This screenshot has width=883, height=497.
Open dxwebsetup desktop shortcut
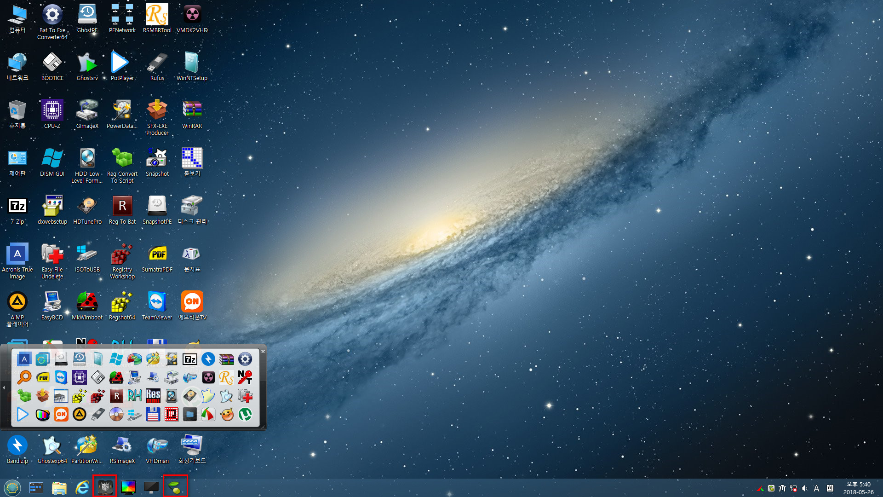pyautogui.click(x=52, y=210)
